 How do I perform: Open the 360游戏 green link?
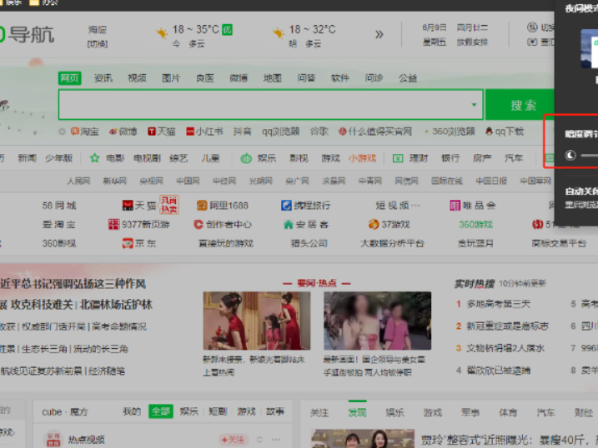476,225
